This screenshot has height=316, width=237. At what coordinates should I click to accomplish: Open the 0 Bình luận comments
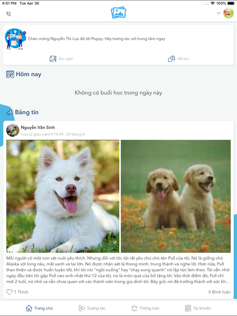click(x=219, y=292)
